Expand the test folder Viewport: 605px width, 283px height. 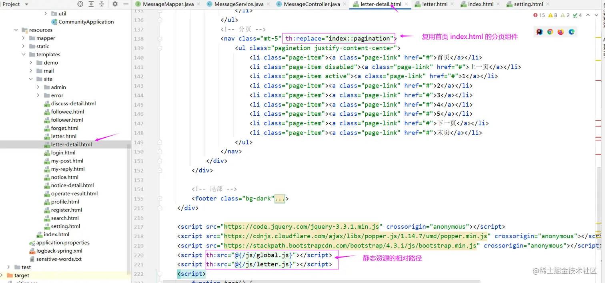click(x=9, y=267)
